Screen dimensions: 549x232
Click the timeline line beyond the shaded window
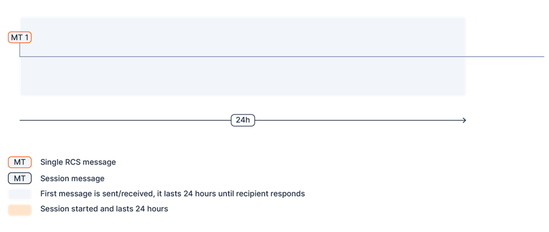coord(505,56)
